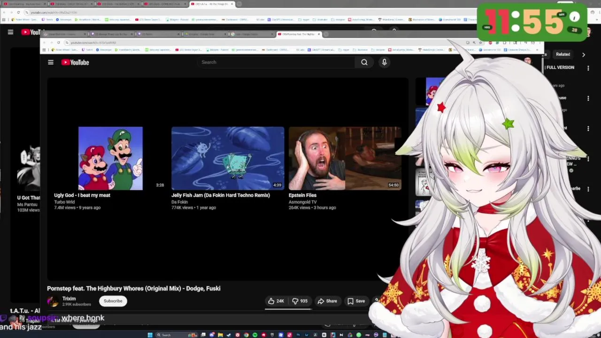Play the Epstein Files thumbnail
Viewport: 601px width, 338px height.
click(345, 158)
